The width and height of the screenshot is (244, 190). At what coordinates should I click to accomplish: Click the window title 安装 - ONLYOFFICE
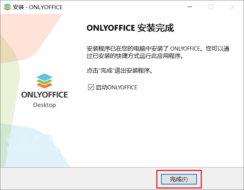point(38,7)
